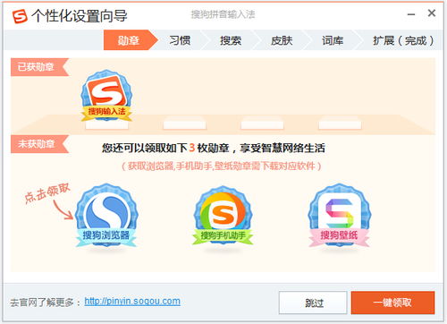Select the 词库 step tab
The image size is (447, 324).
coord(333,40)
